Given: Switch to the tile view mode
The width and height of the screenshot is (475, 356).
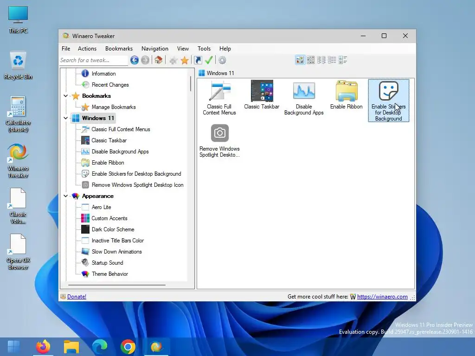Looking at the screenshot, I should coord(343,60).
